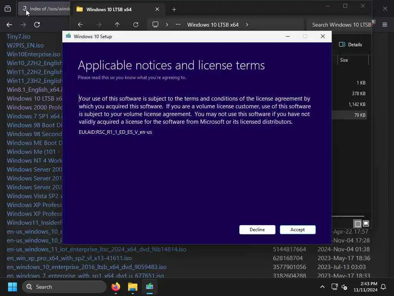Open Firefox from the taskbar
Image resolution: width=394 pixels, height=296 pixels.
(x=115, y=287)
